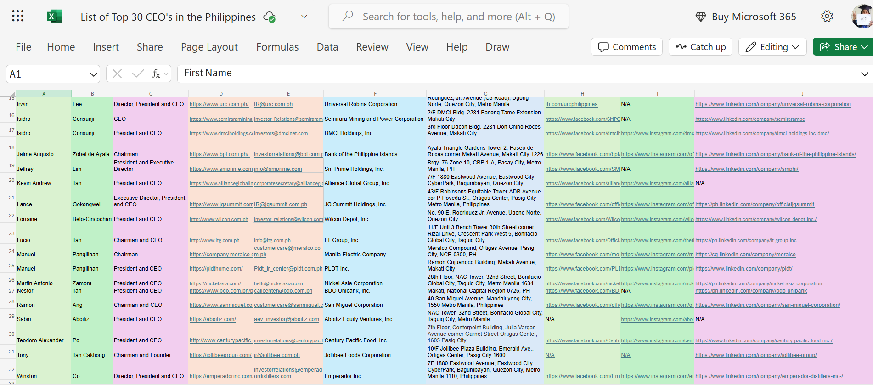The width and height of the screenshot is (873, 385).
Task: Select the cell 'Manila Electric Company'
Action: pos(375,251)
